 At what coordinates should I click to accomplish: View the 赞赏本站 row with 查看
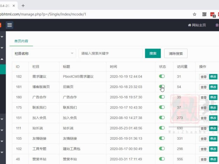click(x=204, y=159)
